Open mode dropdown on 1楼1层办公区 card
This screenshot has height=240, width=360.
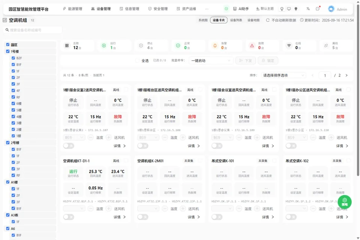pyautogui.click(x=296, y=137)
